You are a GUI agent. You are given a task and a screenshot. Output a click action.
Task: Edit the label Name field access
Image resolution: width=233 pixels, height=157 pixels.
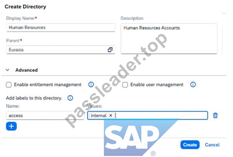(x=45, y=115)
